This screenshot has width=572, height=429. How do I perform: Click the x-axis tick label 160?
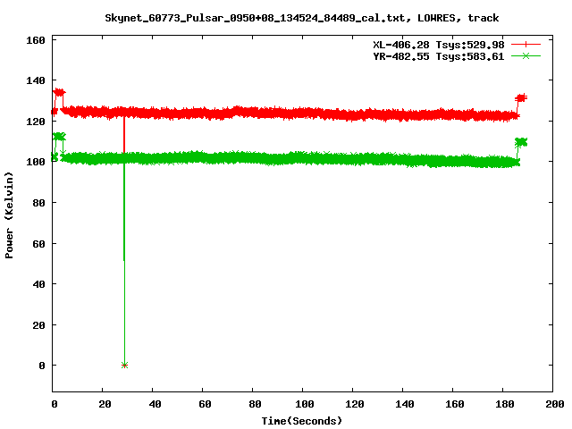[x=455, y=404]
